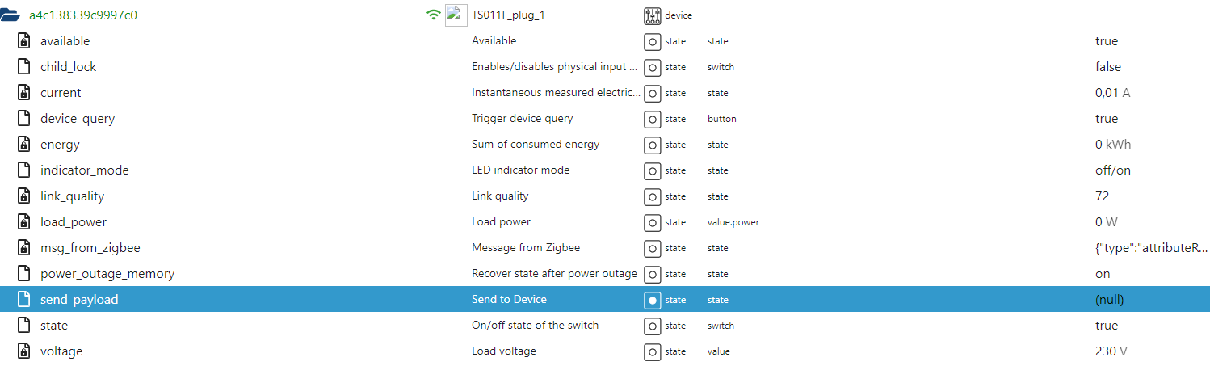Click the locked file icon beside voltage
The width and height of the screenshot is (1210, 366).
(24, 351)
